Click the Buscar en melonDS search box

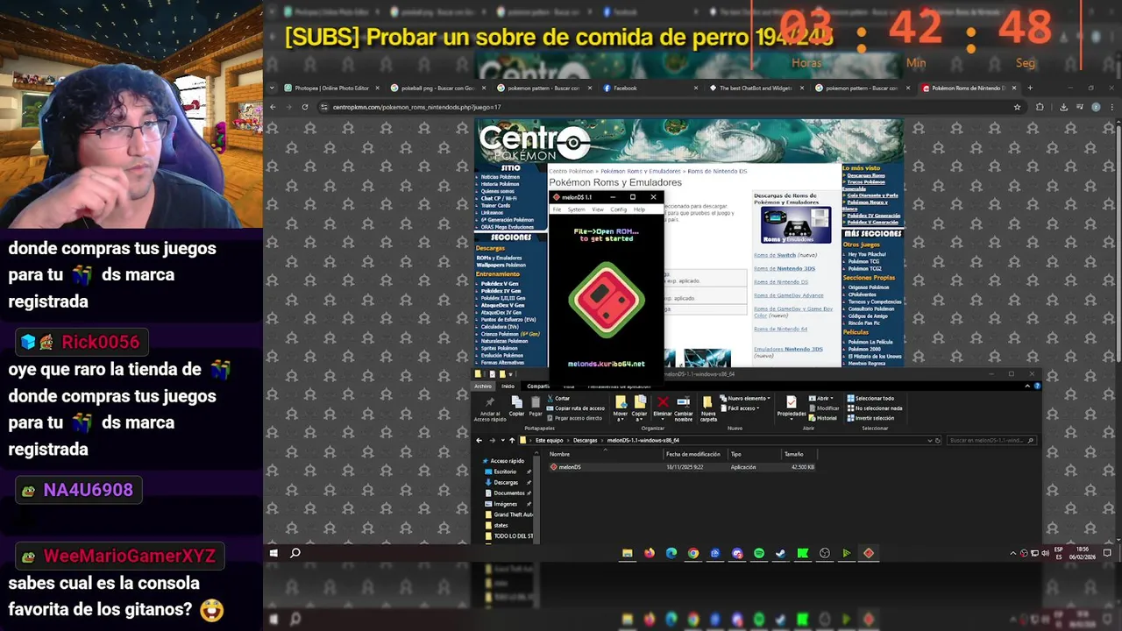tap(991, 440)
